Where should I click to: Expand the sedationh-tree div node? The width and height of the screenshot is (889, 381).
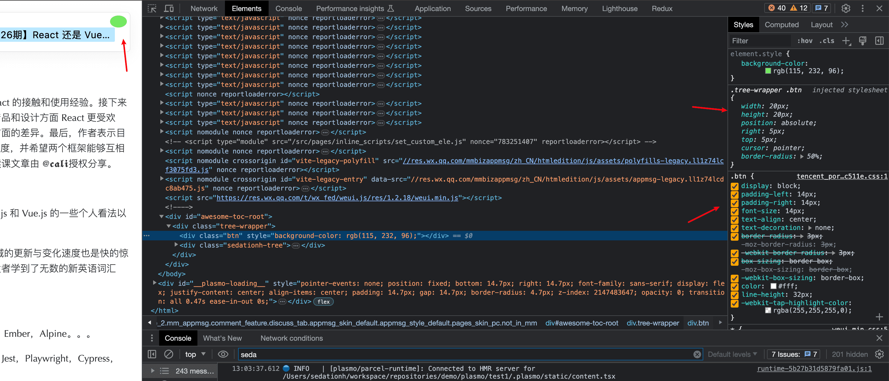[176, 245]
